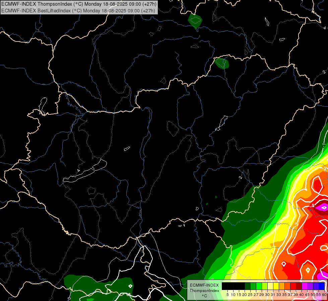This screenshot has height=301, width=328.
Task: Click the legend tick label 29
Action: click(262, 295)
